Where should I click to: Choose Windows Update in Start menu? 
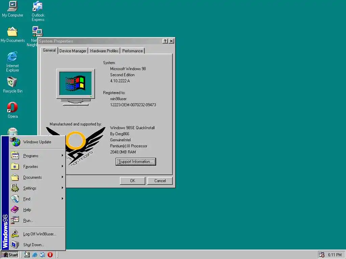37,142
